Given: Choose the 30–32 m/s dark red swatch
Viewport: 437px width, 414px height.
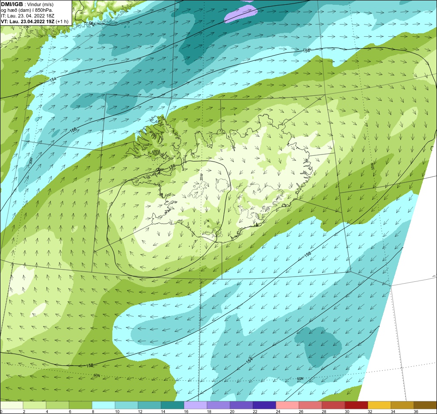Looking at the screenshot, I should click(357, 405).
